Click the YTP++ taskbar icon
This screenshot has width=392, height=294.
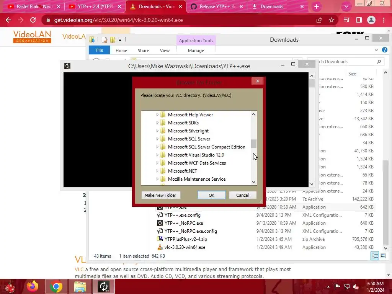tap(104, 286)
